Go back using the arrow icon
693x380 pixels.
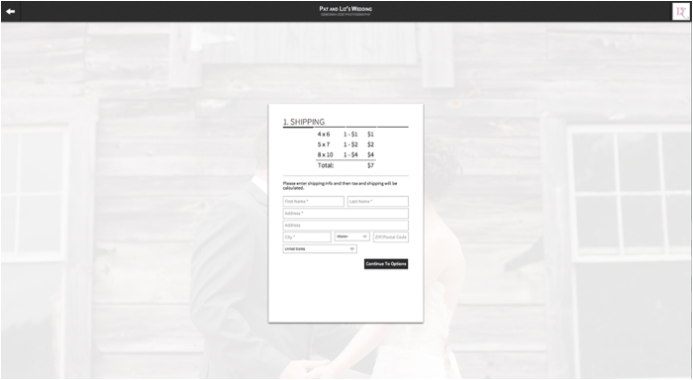pyautogui.click(x=11, y=12)
